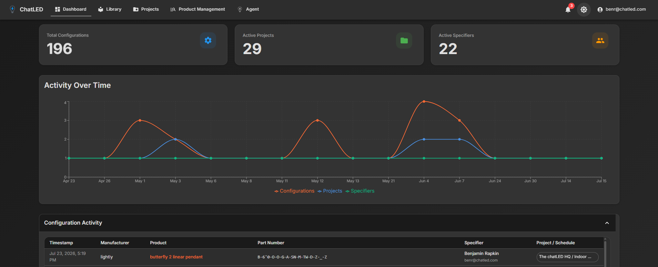Click the Active Specifiers value 22
The width and height of the screenshot is (658, 267).
coord(448,49)
